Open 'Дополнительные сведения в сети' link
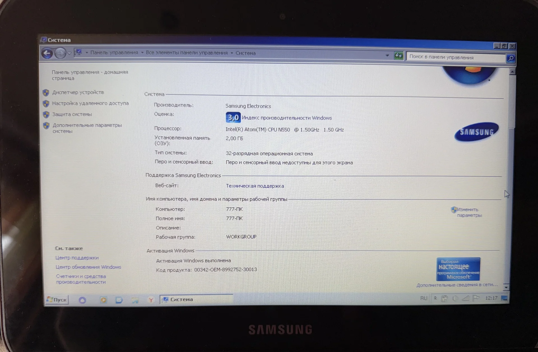 (x=457, y=285)
